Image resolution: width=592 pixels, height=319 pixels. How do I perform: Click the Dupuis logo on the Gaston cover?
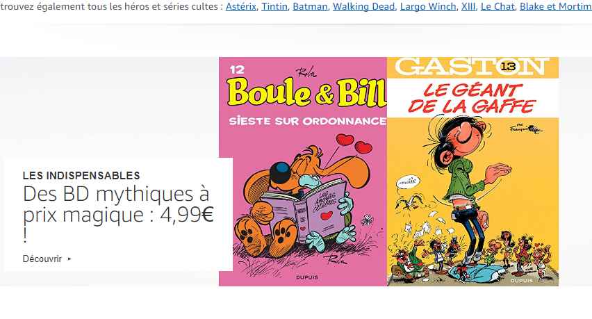click(x=522, y=281)
